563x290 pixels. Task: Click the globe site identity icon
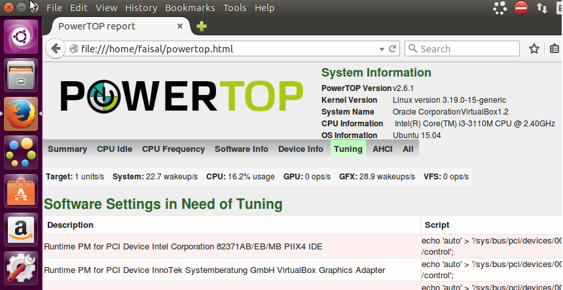[x=73, y=49]
